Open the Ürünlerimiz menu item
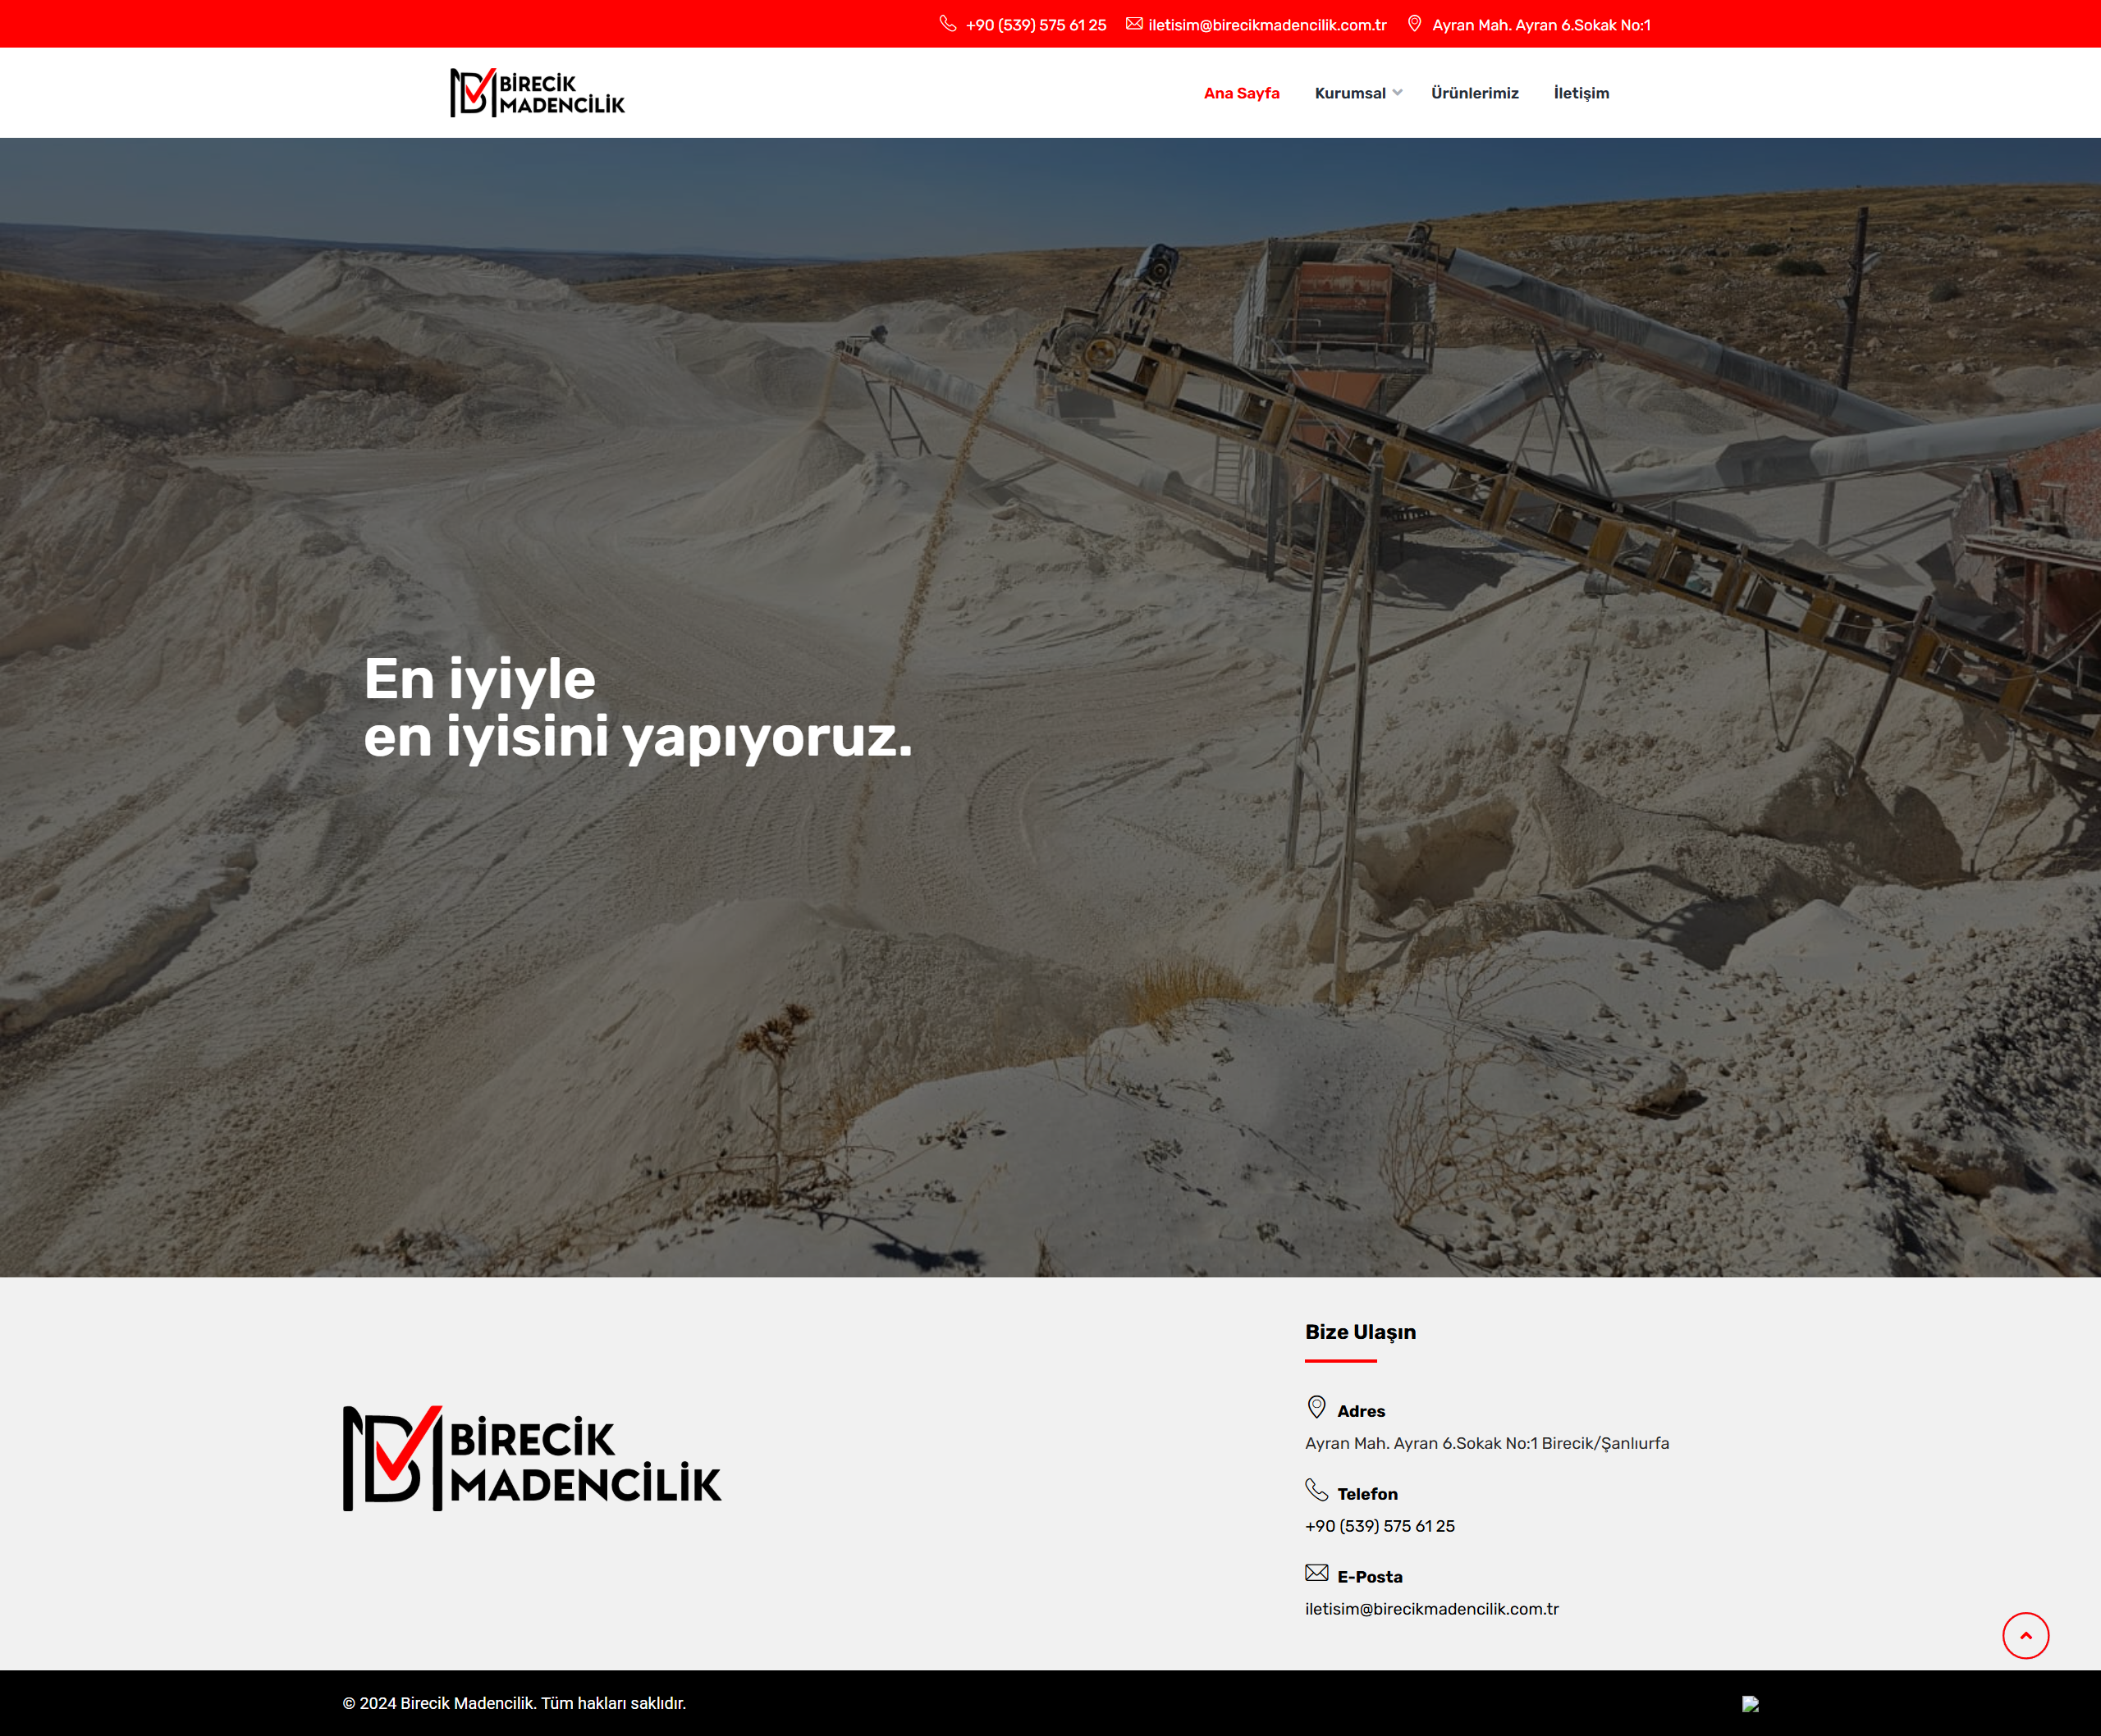 pos(1474,93)
